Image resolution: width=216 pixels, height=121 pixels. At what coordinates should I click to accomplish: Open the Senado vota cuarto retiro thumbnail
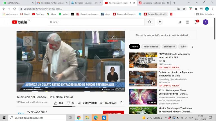[x=143, y=61]
